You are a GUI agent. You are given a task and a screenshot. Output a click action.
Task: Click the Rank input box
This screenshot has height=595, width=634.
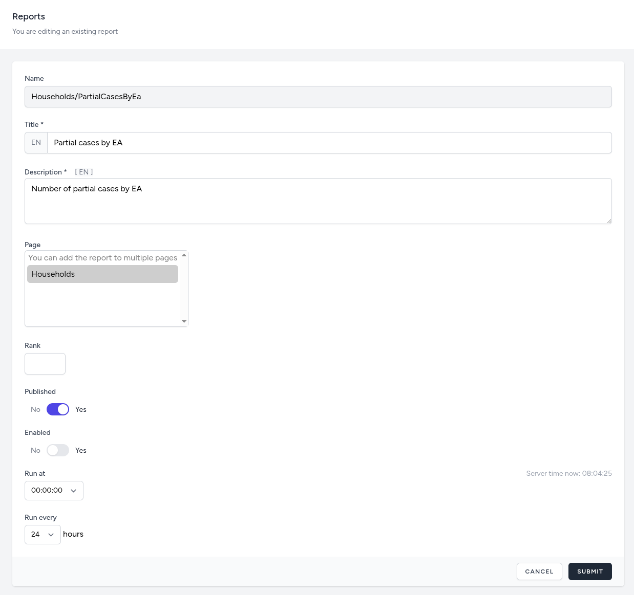[x=45, y=364]
